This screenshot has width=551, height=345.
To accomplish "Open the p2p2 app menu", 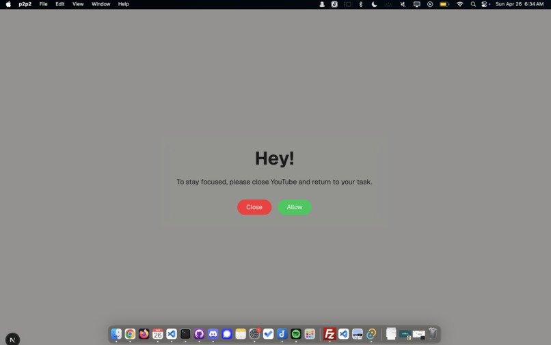I will pyautogui.click(x=25, y=4).
